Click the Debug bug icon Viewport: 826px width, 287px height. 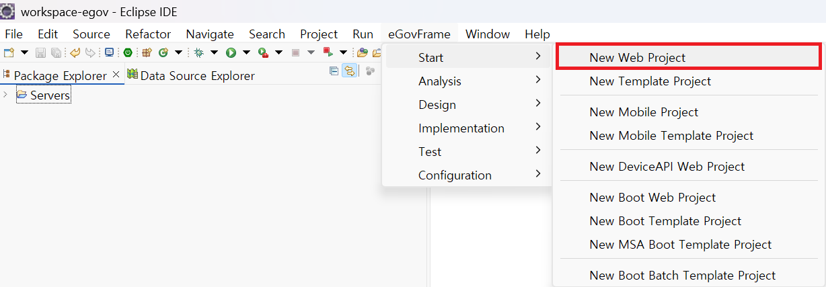[x=199, y=52]
